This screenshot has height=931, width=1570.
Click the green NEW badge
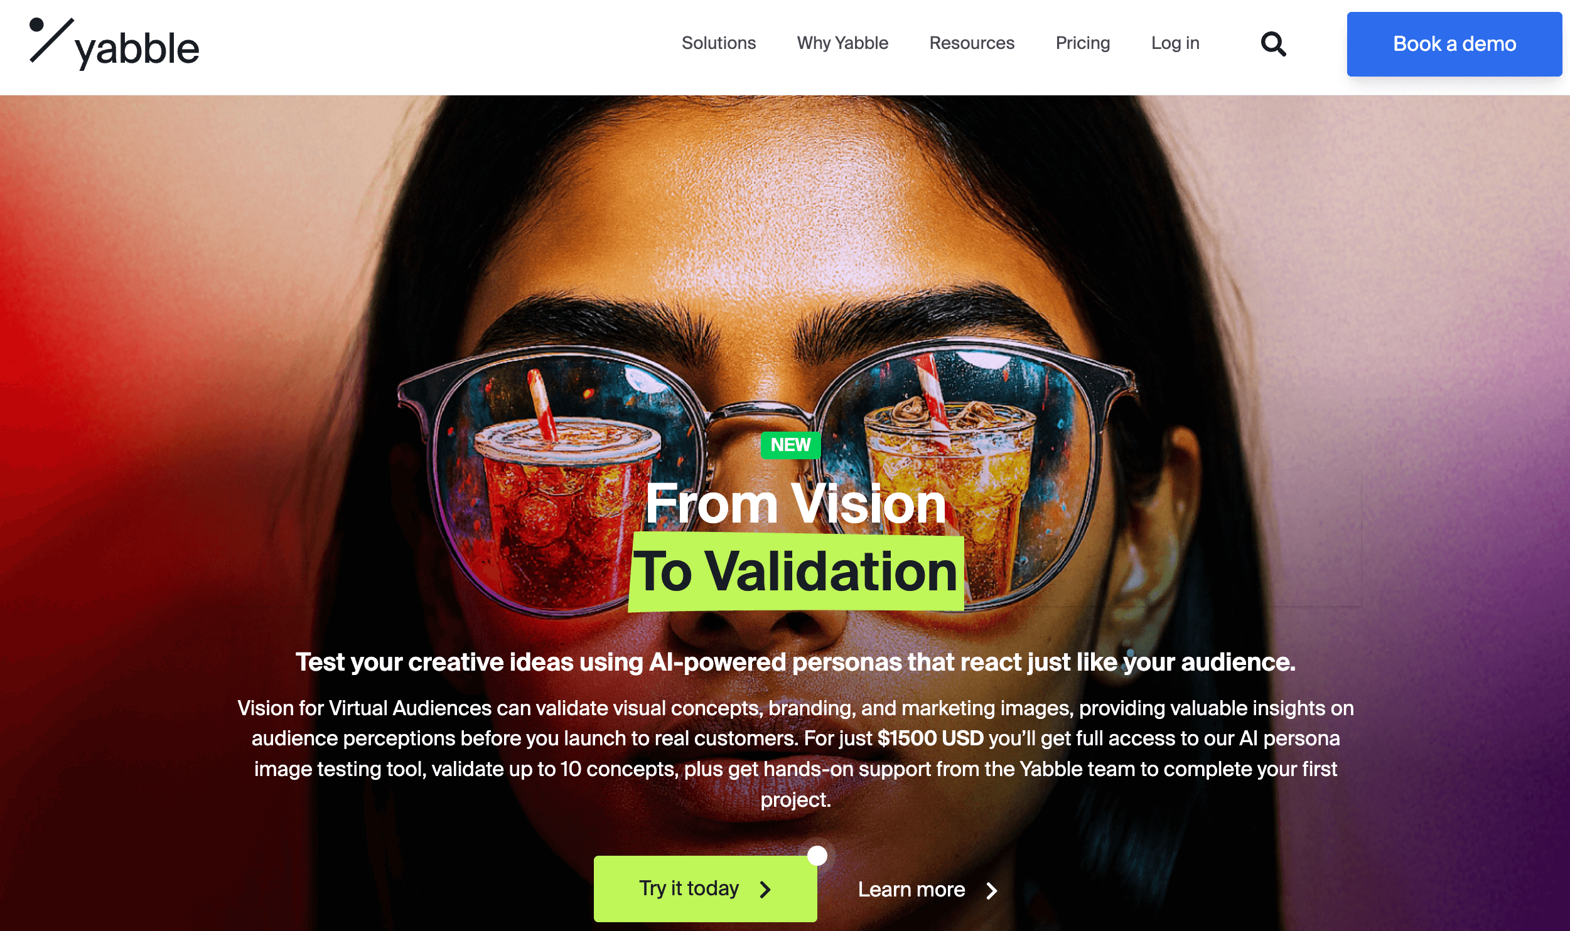coord(790,445)
